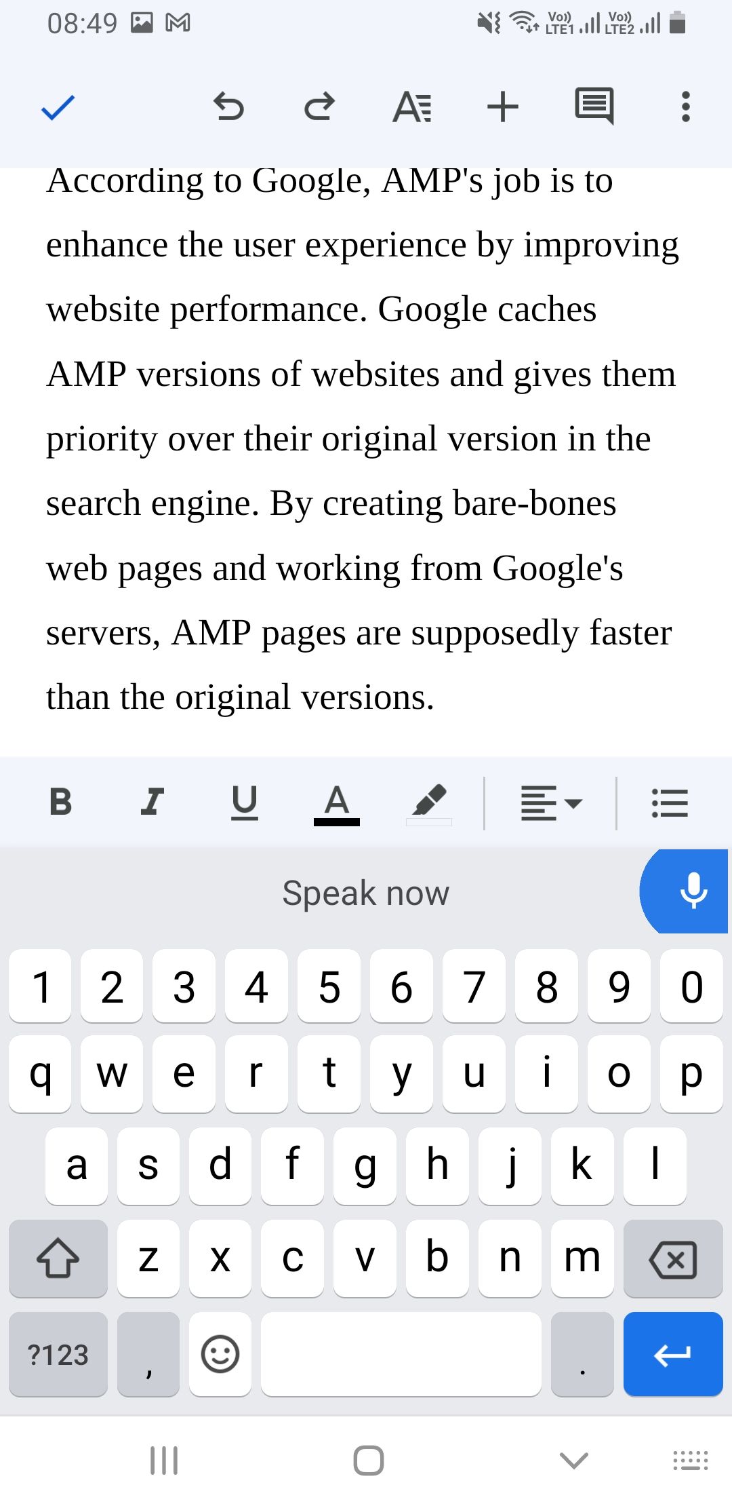This screenshot has width=732, height=1506.
Task: Undo the last edit
Action: pos(228,107)
